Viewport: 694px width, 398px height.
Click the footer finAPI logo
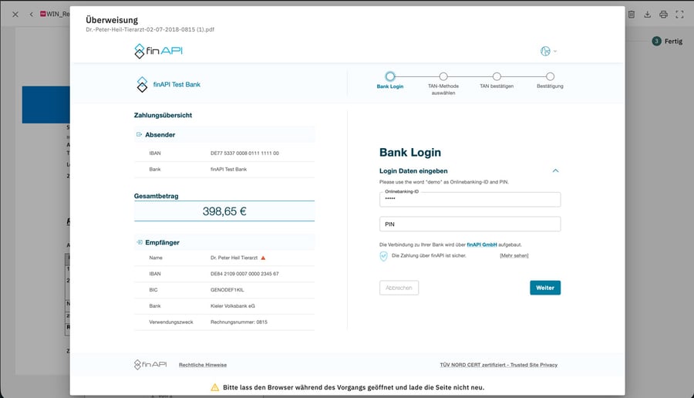150,364
